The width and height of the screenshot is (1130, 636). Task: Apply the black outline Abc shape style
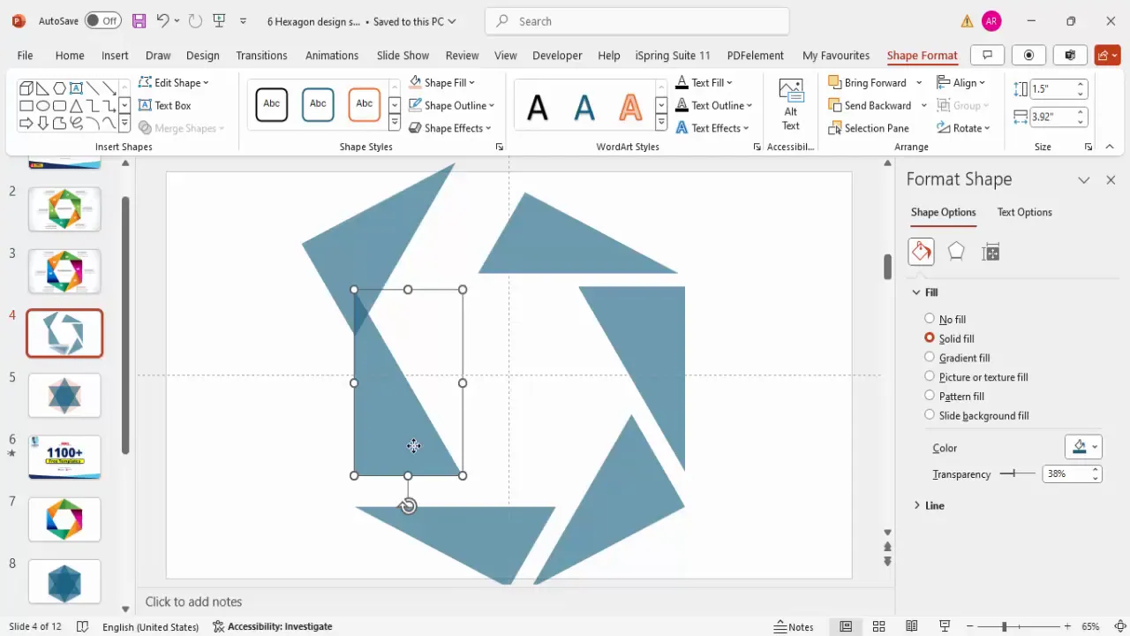coord(272,104)
